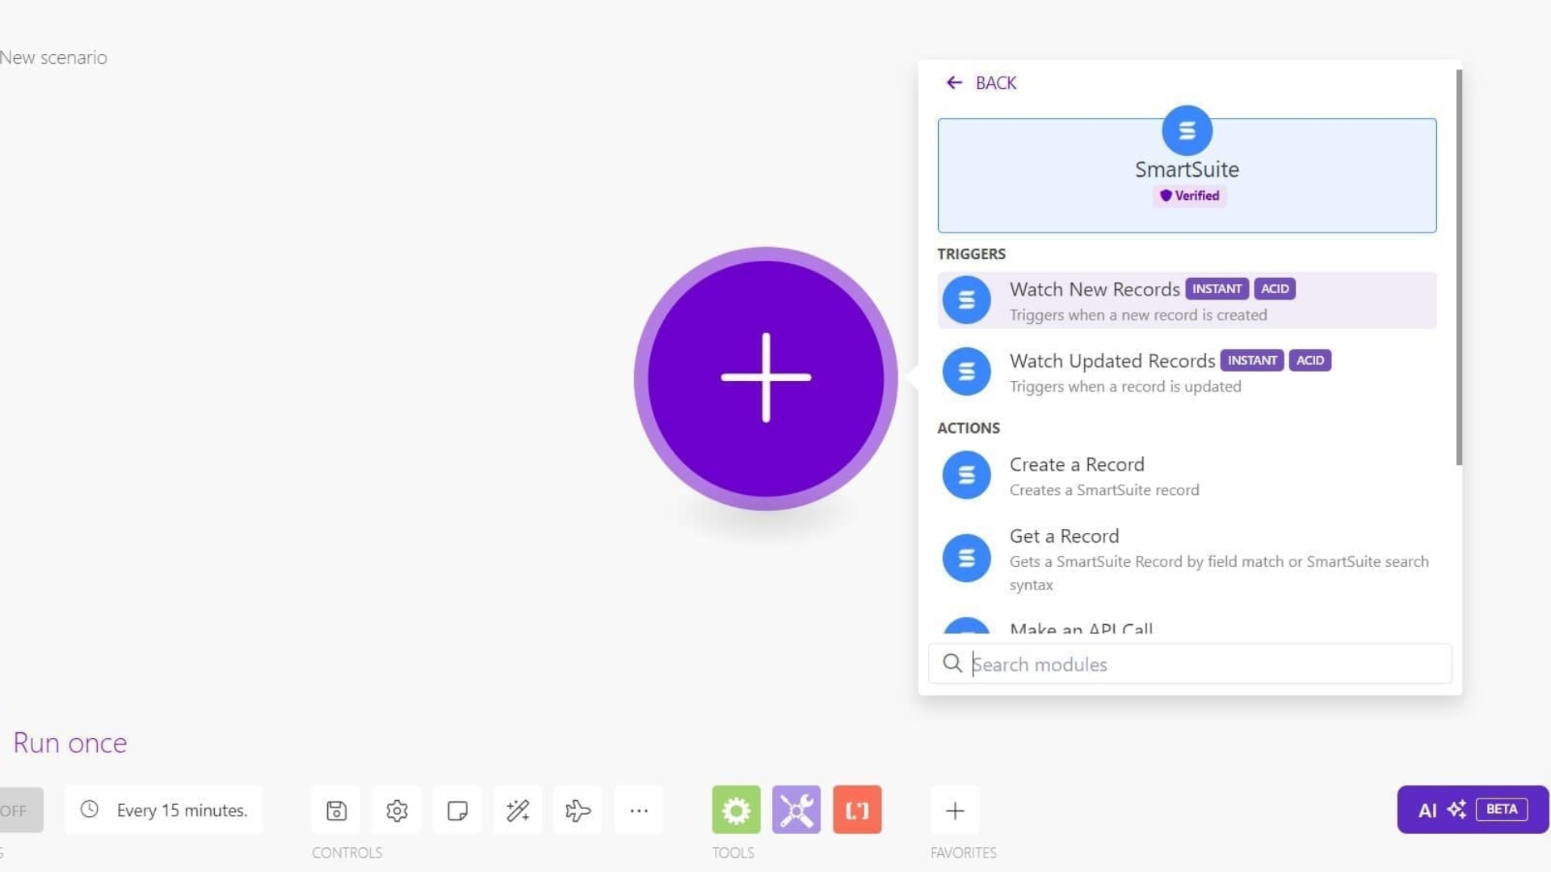Click the Notes sticky-note icon
Image resolution: width=1551 pixels, height=872 pixels.
pos(457,810)
